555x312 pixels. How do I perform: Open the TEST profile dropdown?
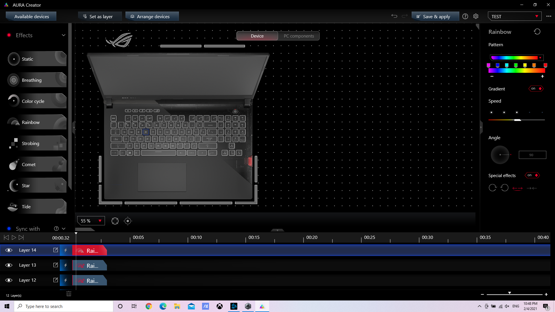click(x=515, y=16)
